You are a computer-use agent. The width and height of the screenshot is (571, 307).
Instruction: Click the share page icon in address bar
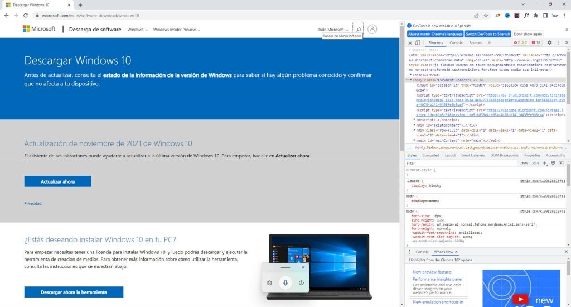point(476,16)
